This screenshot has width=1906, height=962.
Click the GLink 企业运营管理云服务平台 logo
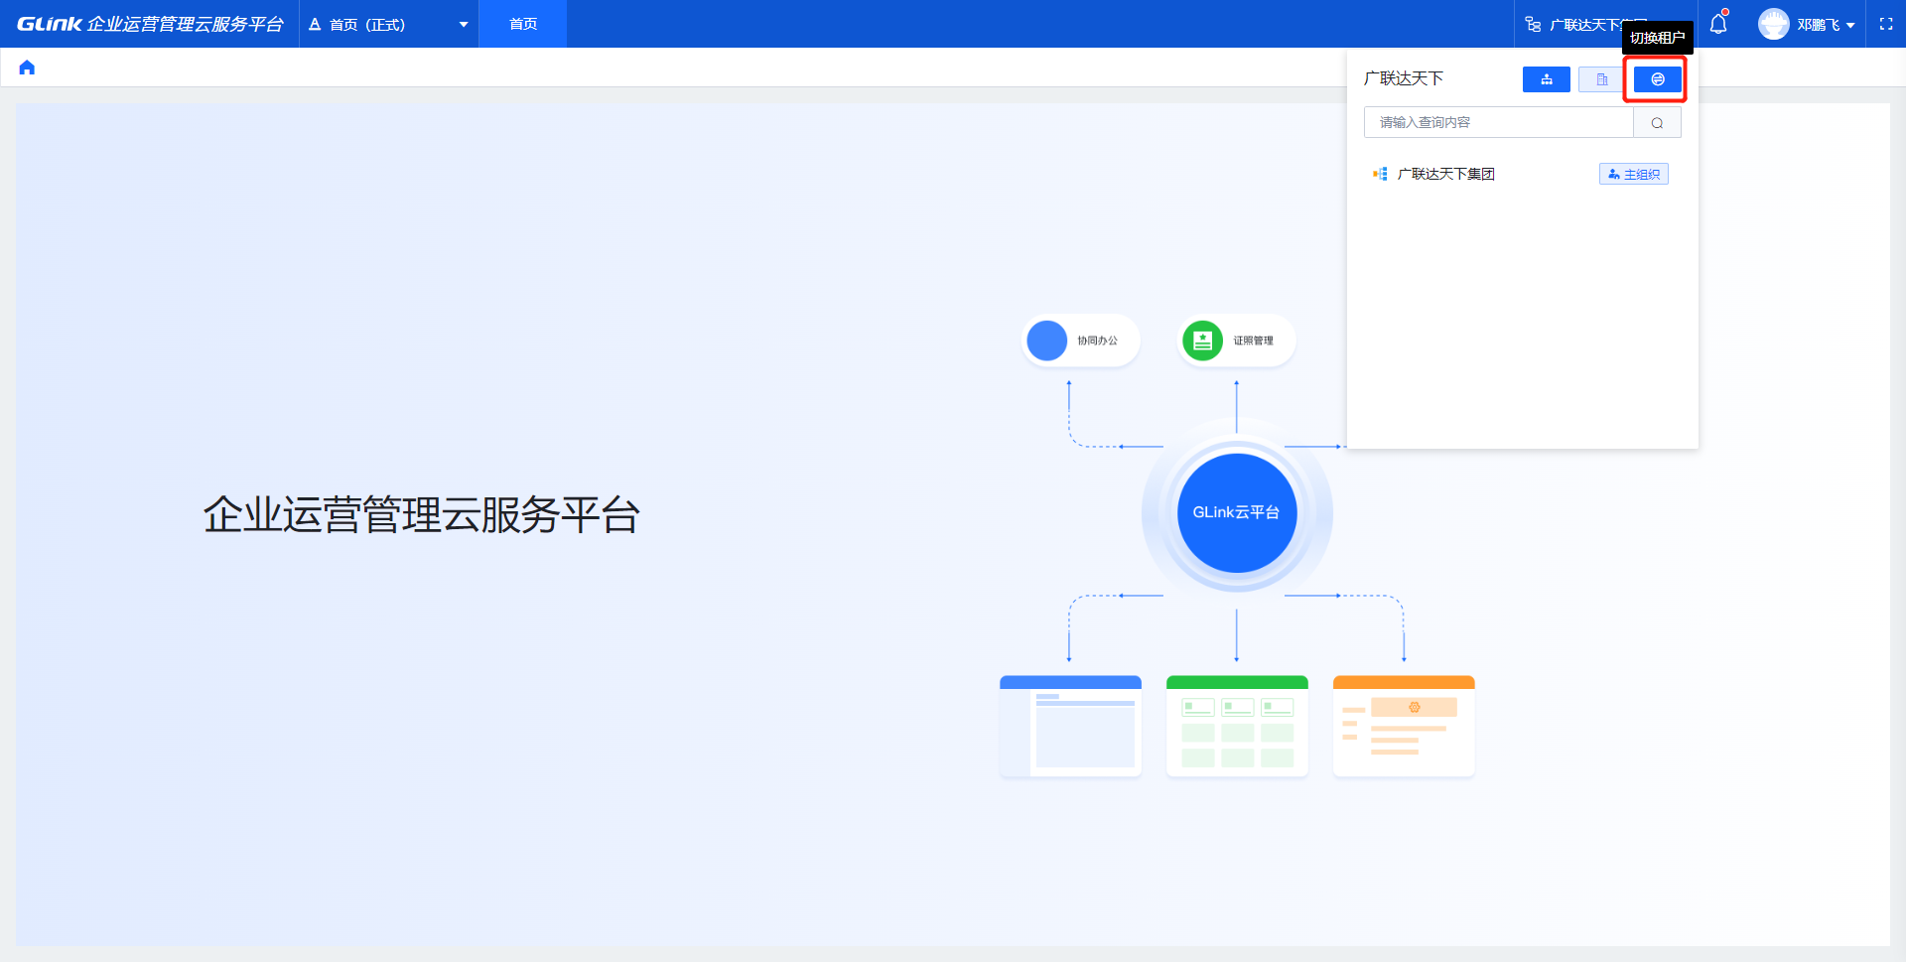[150, 24]
